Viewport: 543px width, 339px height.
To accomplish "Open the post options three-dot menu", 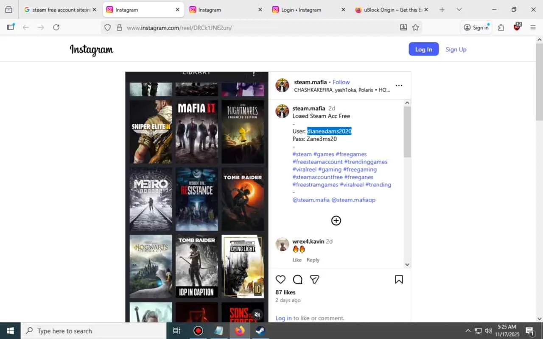I will 399,86.
